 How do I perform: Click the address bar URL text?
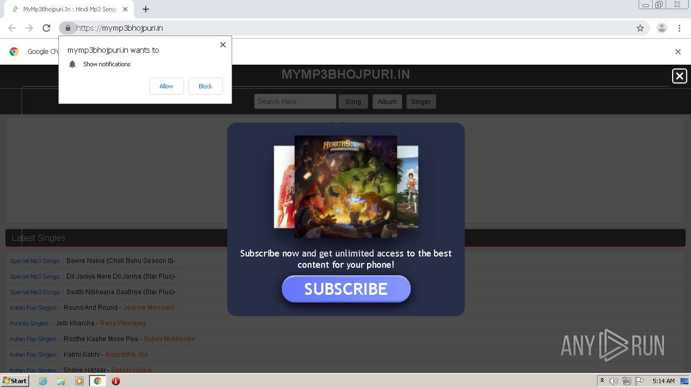119,28
